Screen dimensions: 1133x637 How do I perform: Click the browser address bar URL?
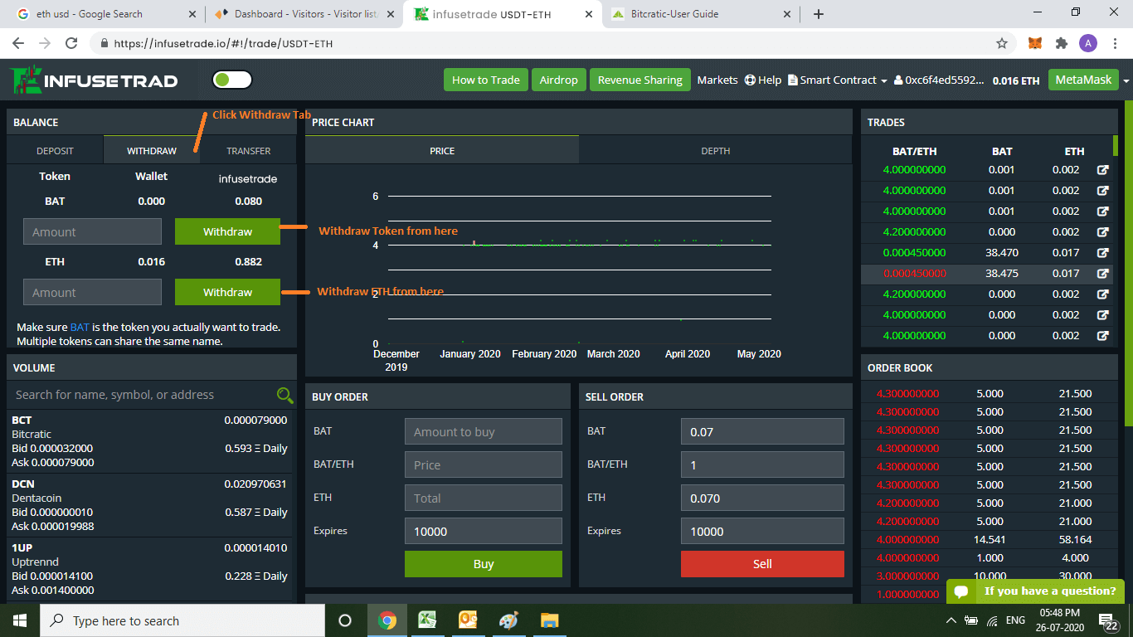[223, 43]
